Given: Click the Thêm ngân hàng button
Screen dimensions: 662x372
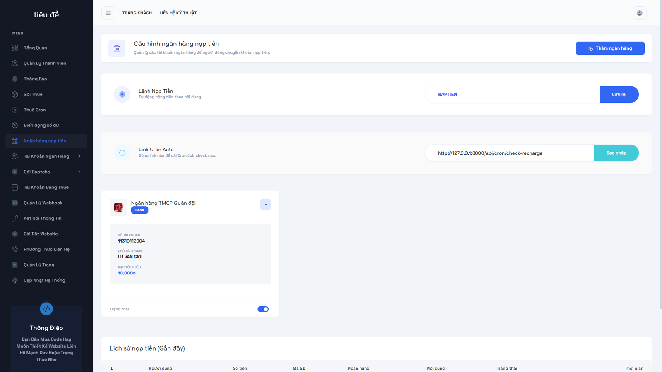Looking at the screenshot, I should click(610, 48).
